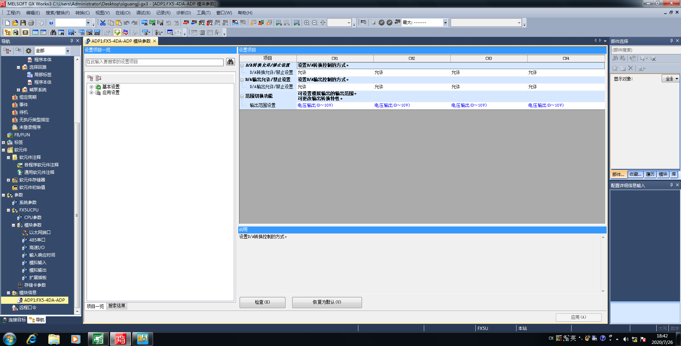
Task: Click the Open project folder icon
Action: point(15,23)
